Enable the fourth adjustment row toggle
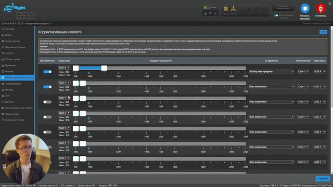Image resolution: width=333 pixels, height=187 pixels. 47,117
